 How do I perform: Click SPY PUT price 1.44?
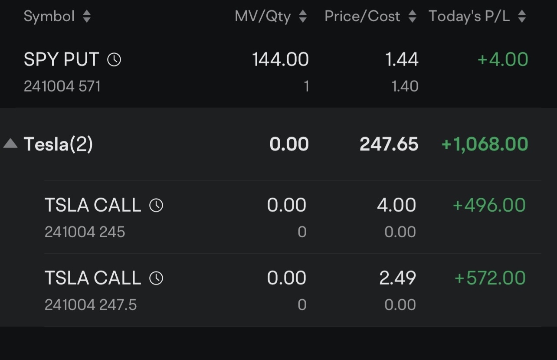[402, 59]
